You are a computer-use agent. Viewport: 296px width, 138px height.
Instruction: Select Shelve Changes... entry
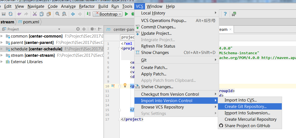tap(177, 87)
